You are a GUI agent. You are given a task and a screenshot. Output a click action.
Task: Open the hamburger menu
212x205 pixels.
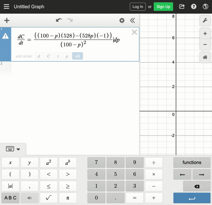(6, 7)
